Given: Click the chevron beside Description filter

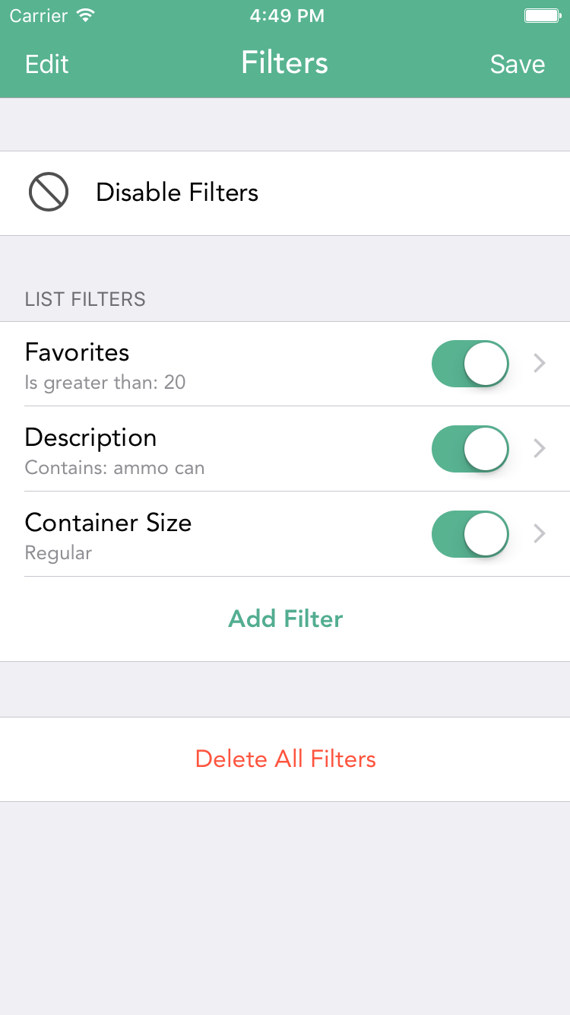Looking at the screenshot, I should 540,449.
